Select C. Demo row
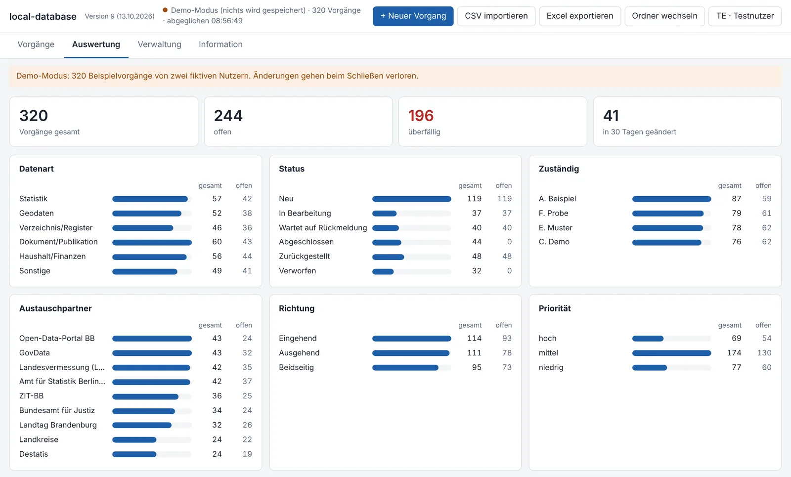791x477 pixels. click(x=655, y=242)
